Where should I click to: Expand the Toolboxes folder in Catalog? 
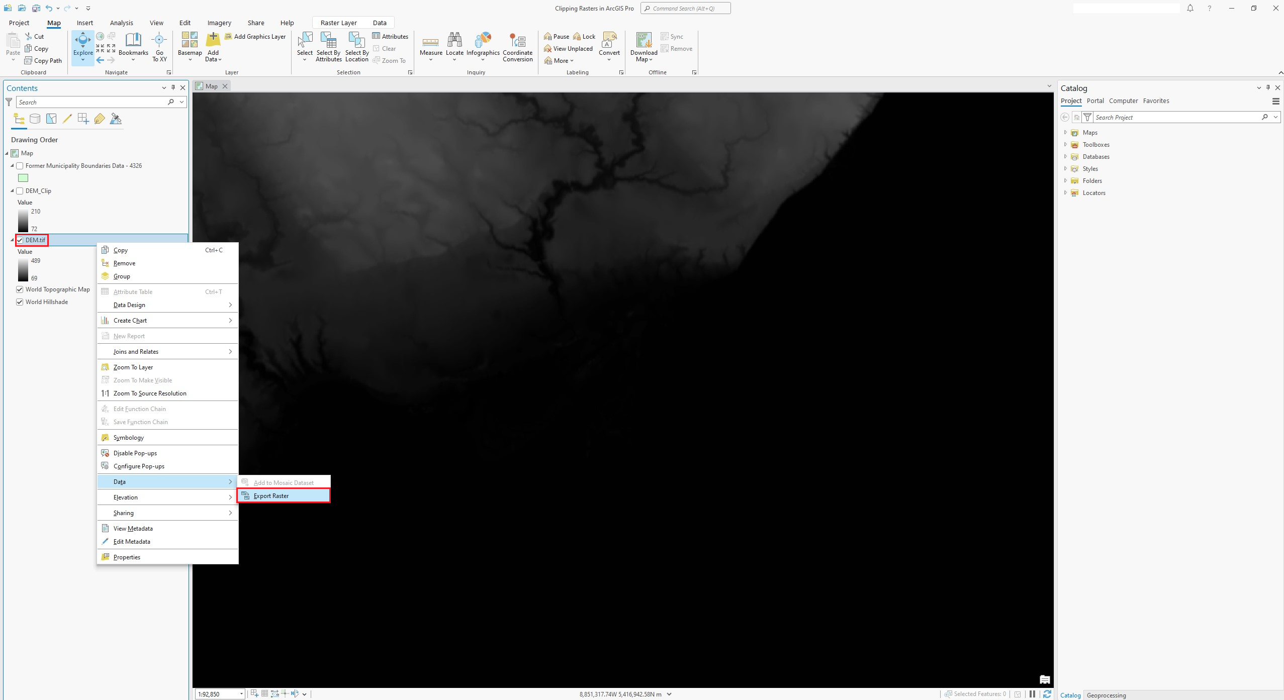point(1066,145)
